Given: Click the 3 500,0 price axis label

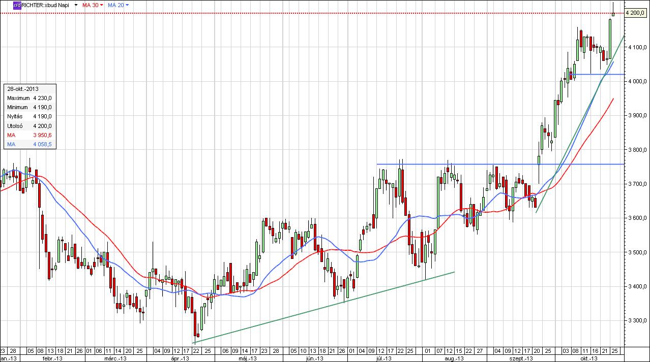Looking at the screenshot, I should click(637, 252).
